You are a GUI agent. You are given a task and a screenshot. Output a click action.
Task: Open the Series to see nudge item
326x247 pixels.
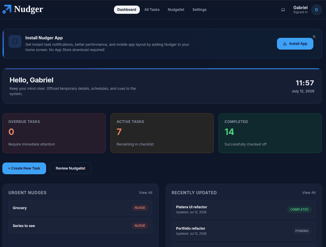(80, 226)
